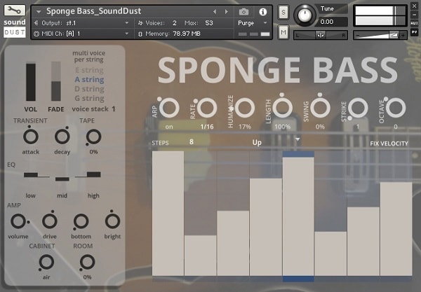
Task: Click the EQ low band slider
Action: click(31, 175)
